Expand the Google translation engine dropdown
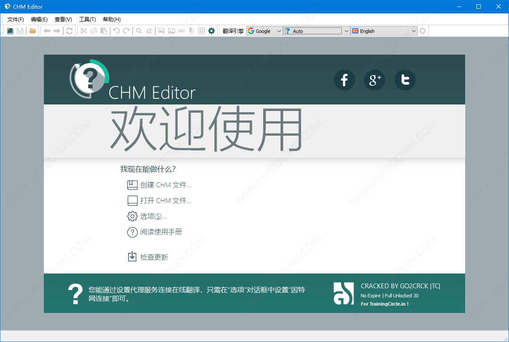Image resolution: width=509 pixels, height=342 pixels. pyautogui.click(x=279, y=31)
